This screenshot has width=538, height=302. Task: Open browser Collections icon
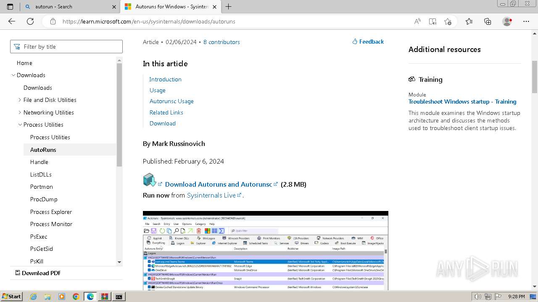tap(488, 21)
